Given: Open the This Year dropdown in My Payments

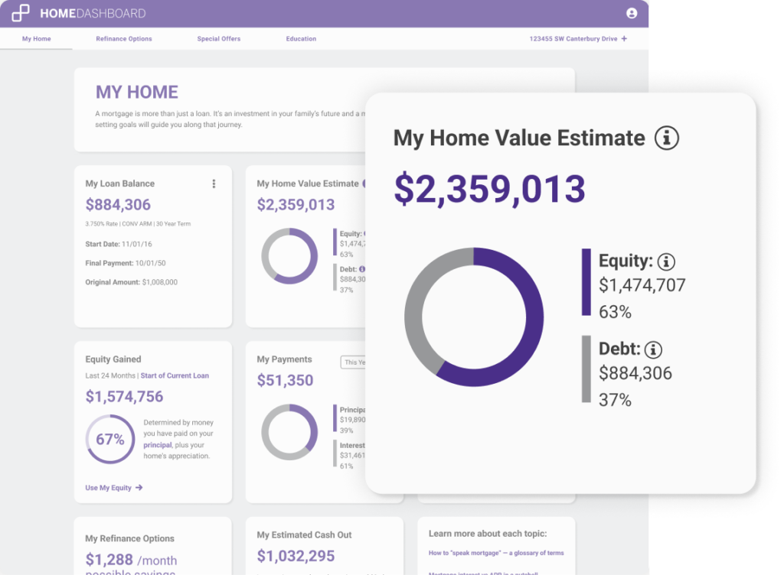Looking at the screenshot, I should 354,362.
